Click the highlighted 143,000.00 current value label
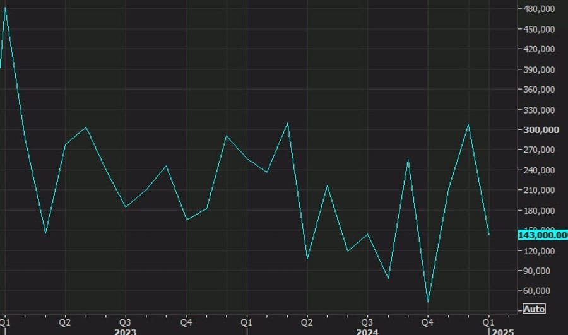568x335 pixels. (x=542, y=235)
